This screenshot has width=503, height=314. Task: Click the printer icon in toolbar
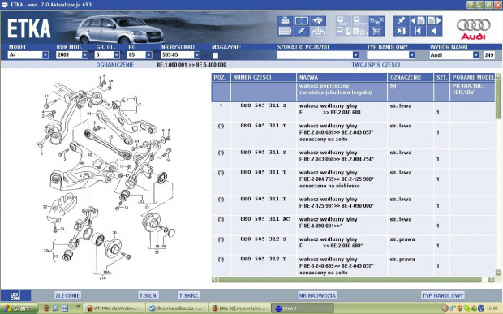coord(285,21)
